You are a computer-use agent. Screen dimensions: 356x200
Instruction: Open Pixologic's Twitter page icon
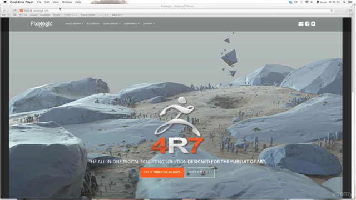pos(313,24)
